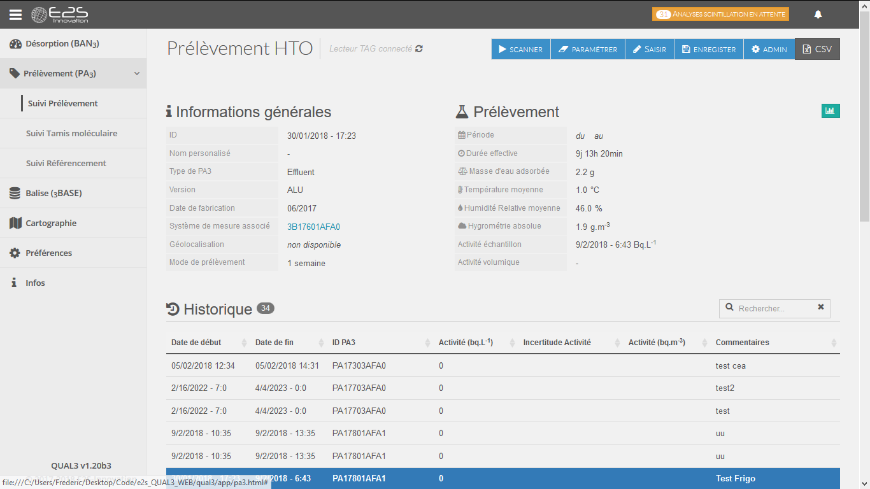The width and height of the screenshot is (870, 489).
Task: Click the magnifier icon in the search box
Action: [730, 308]
